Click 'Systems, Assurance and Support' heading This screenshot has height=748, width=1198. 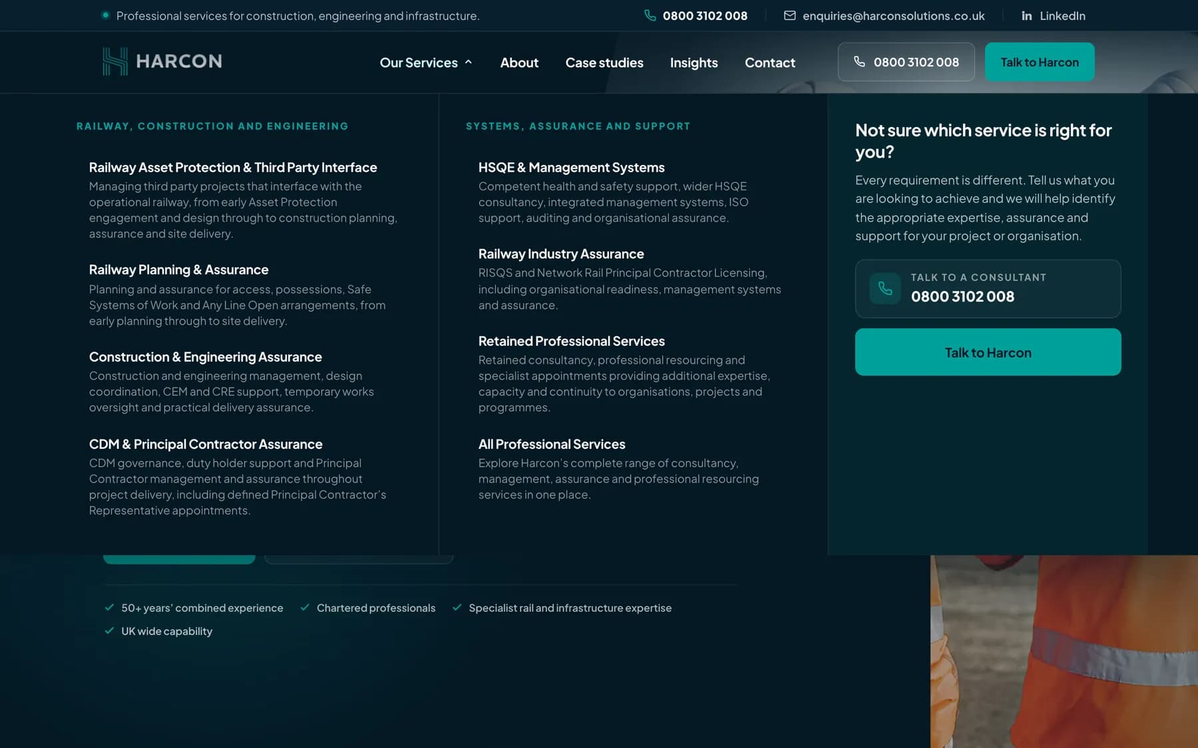click(578, 126)
